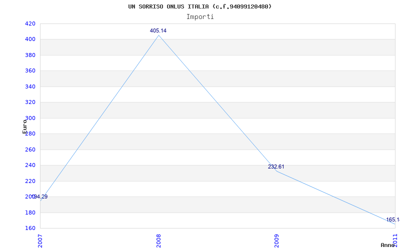
Task: Click the line vertex at 2009
Action: (277, 171)
